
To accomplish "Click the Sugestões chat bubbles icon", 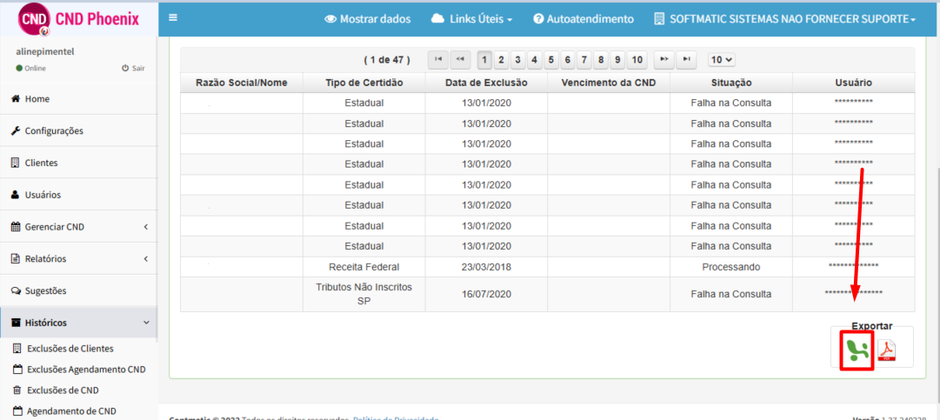I will tap(17, 290).
